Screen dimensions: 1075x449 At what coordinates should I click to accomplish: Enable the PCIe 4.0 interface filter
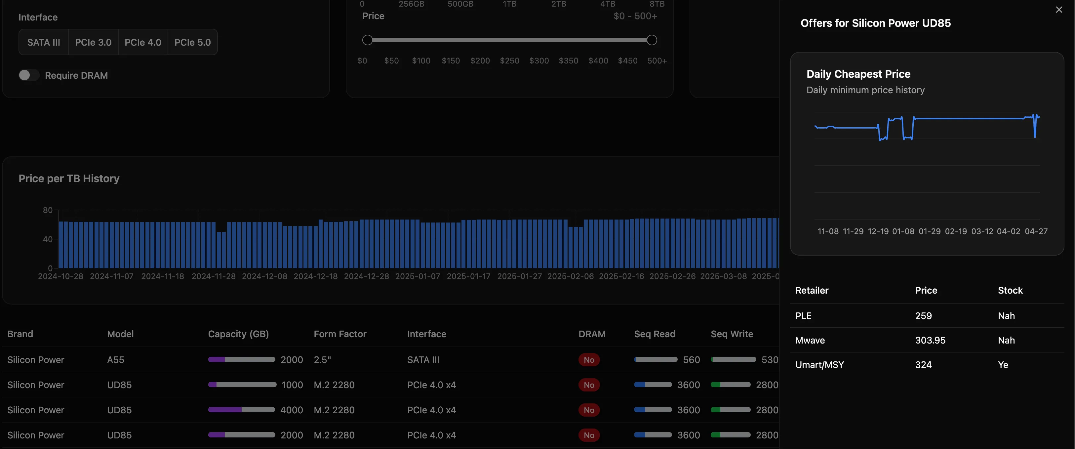tap(143, 42)
